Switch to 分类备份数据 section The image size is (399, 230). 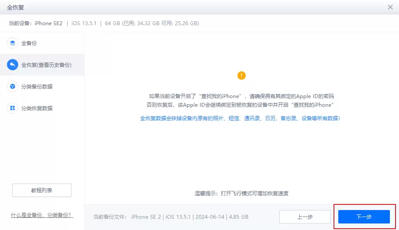42,86
